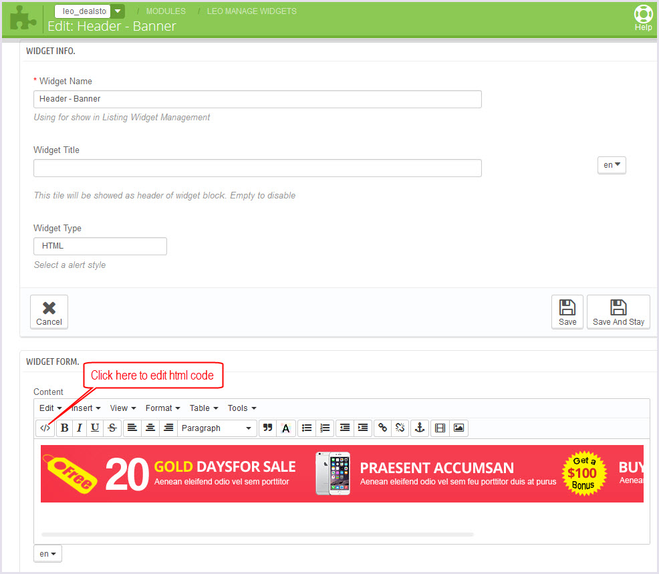Image resolution: width=659 pixels, height=574 pixels.
Task: Insert a bullet list
Action: pos(307,428)
